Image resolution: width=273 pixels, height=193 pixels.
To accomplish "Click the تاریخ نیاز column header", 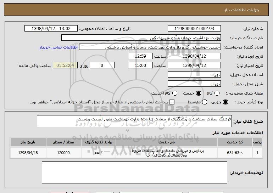I will pos(28,142).
